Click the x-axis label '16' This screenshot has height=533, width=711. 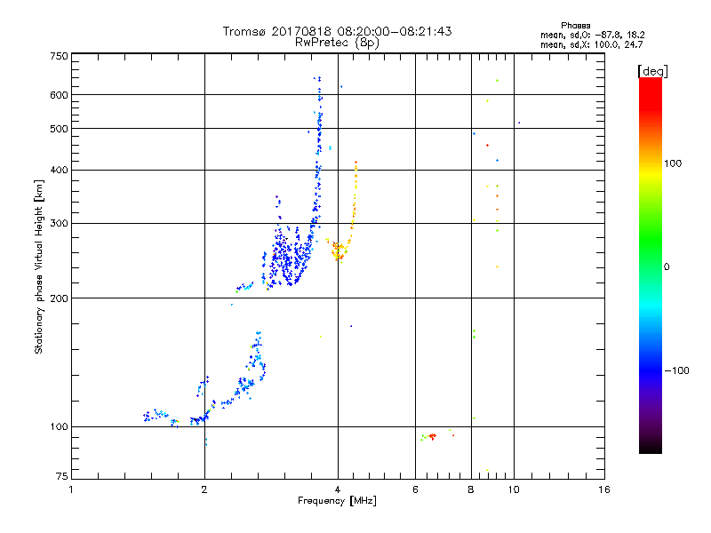604,489
